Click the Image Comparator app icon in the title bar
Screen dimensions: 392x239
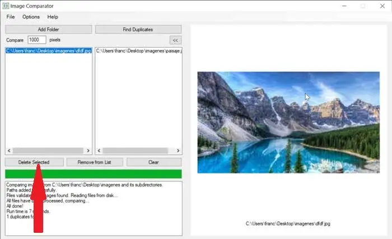pos(6,6)
